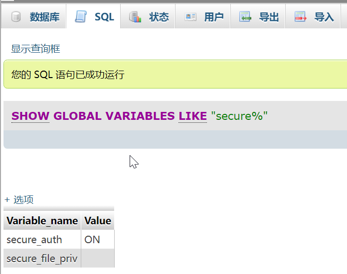Click the import arrow icon

coord(300,17)
